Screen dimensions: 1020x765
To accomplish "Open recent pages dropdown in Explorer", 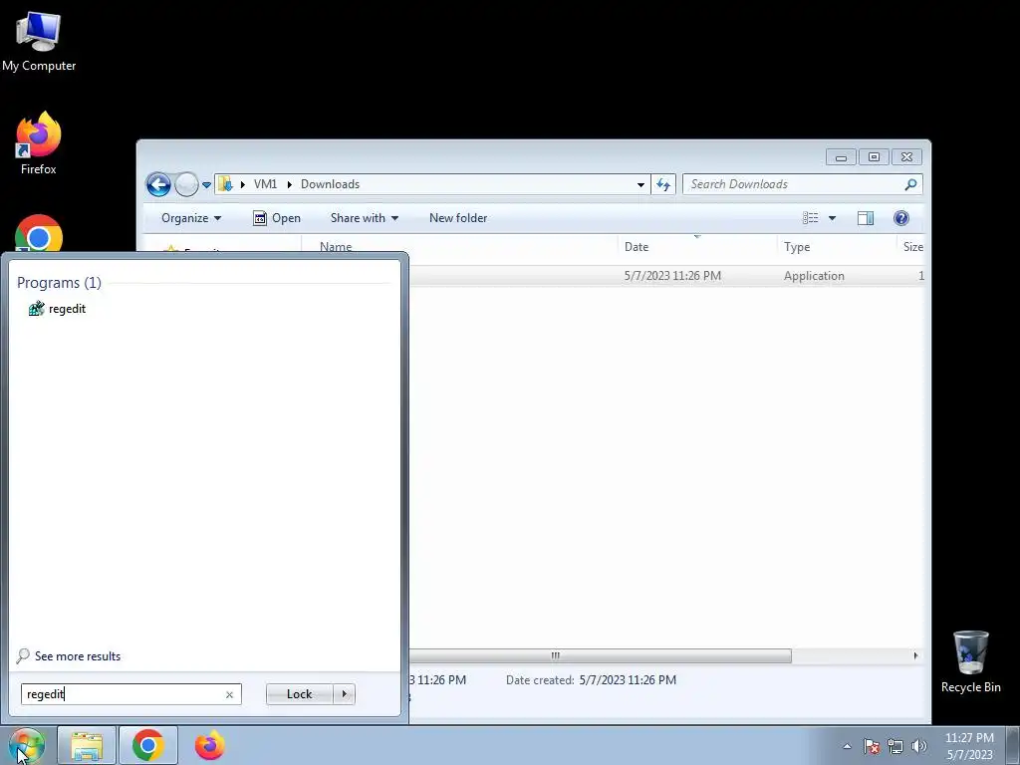I will pyautogui.click(x=206, y=184).
